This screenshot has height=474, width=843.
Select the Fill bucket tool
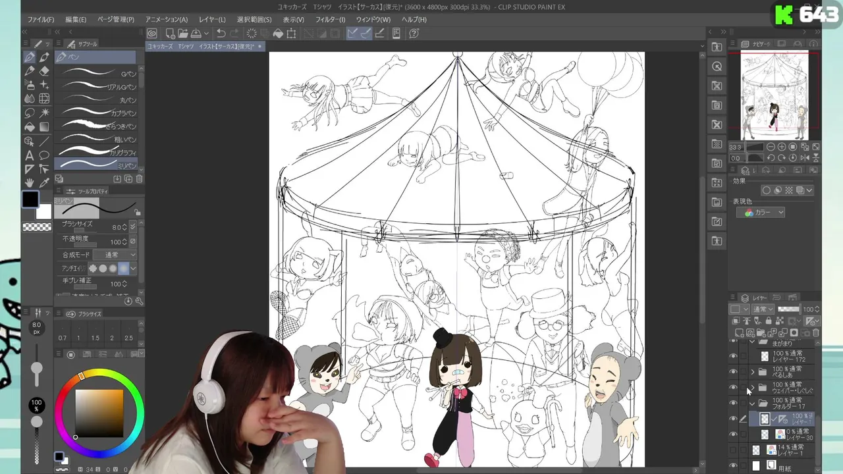30,126
